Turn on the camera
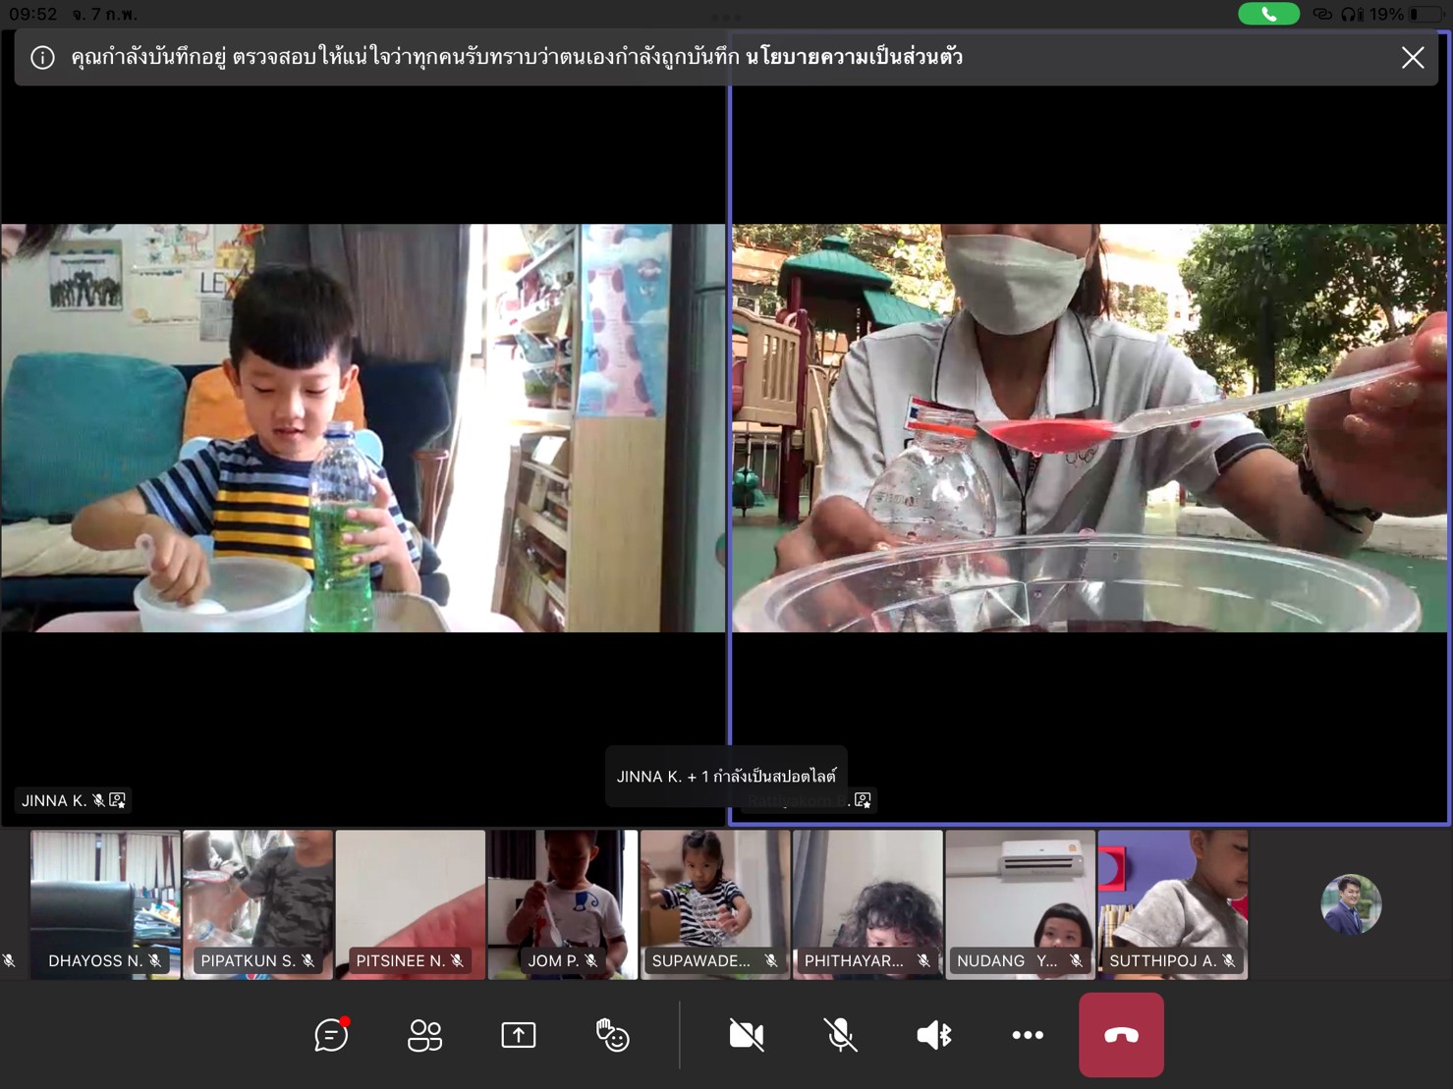 click(747, 1035)
